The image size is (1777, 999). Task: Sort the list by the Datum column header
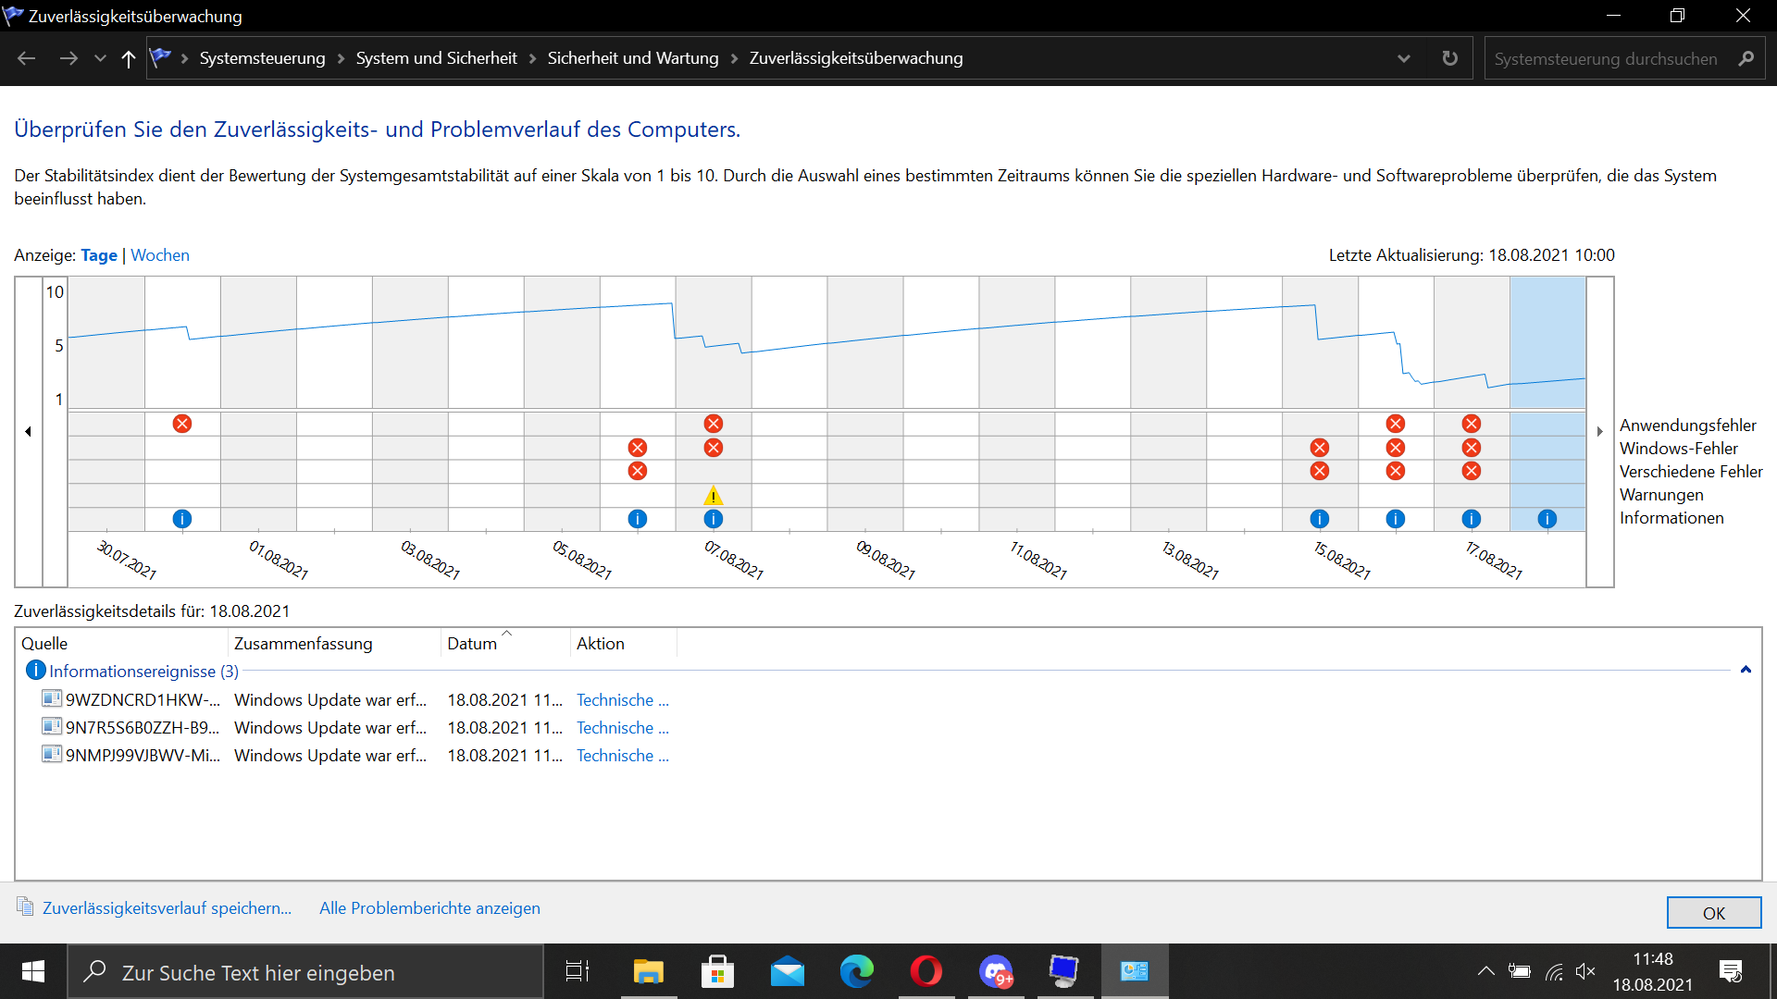[472, 644]
